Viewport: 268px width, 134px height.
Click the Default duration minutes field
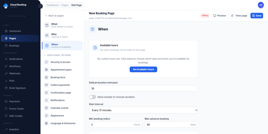[x=143, y=88]
